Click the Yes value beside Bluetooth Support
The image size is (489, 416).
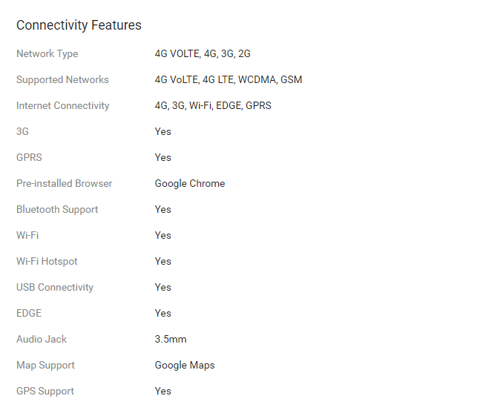tap(163, 210)
